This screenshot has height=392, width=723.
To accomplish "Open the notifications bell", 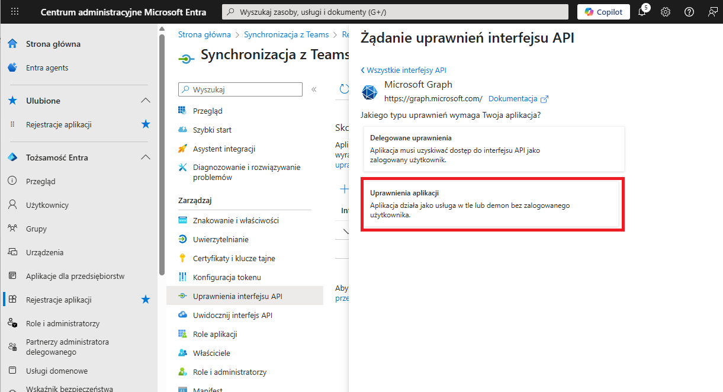I will pyautogui.click(x=642, y=12).
